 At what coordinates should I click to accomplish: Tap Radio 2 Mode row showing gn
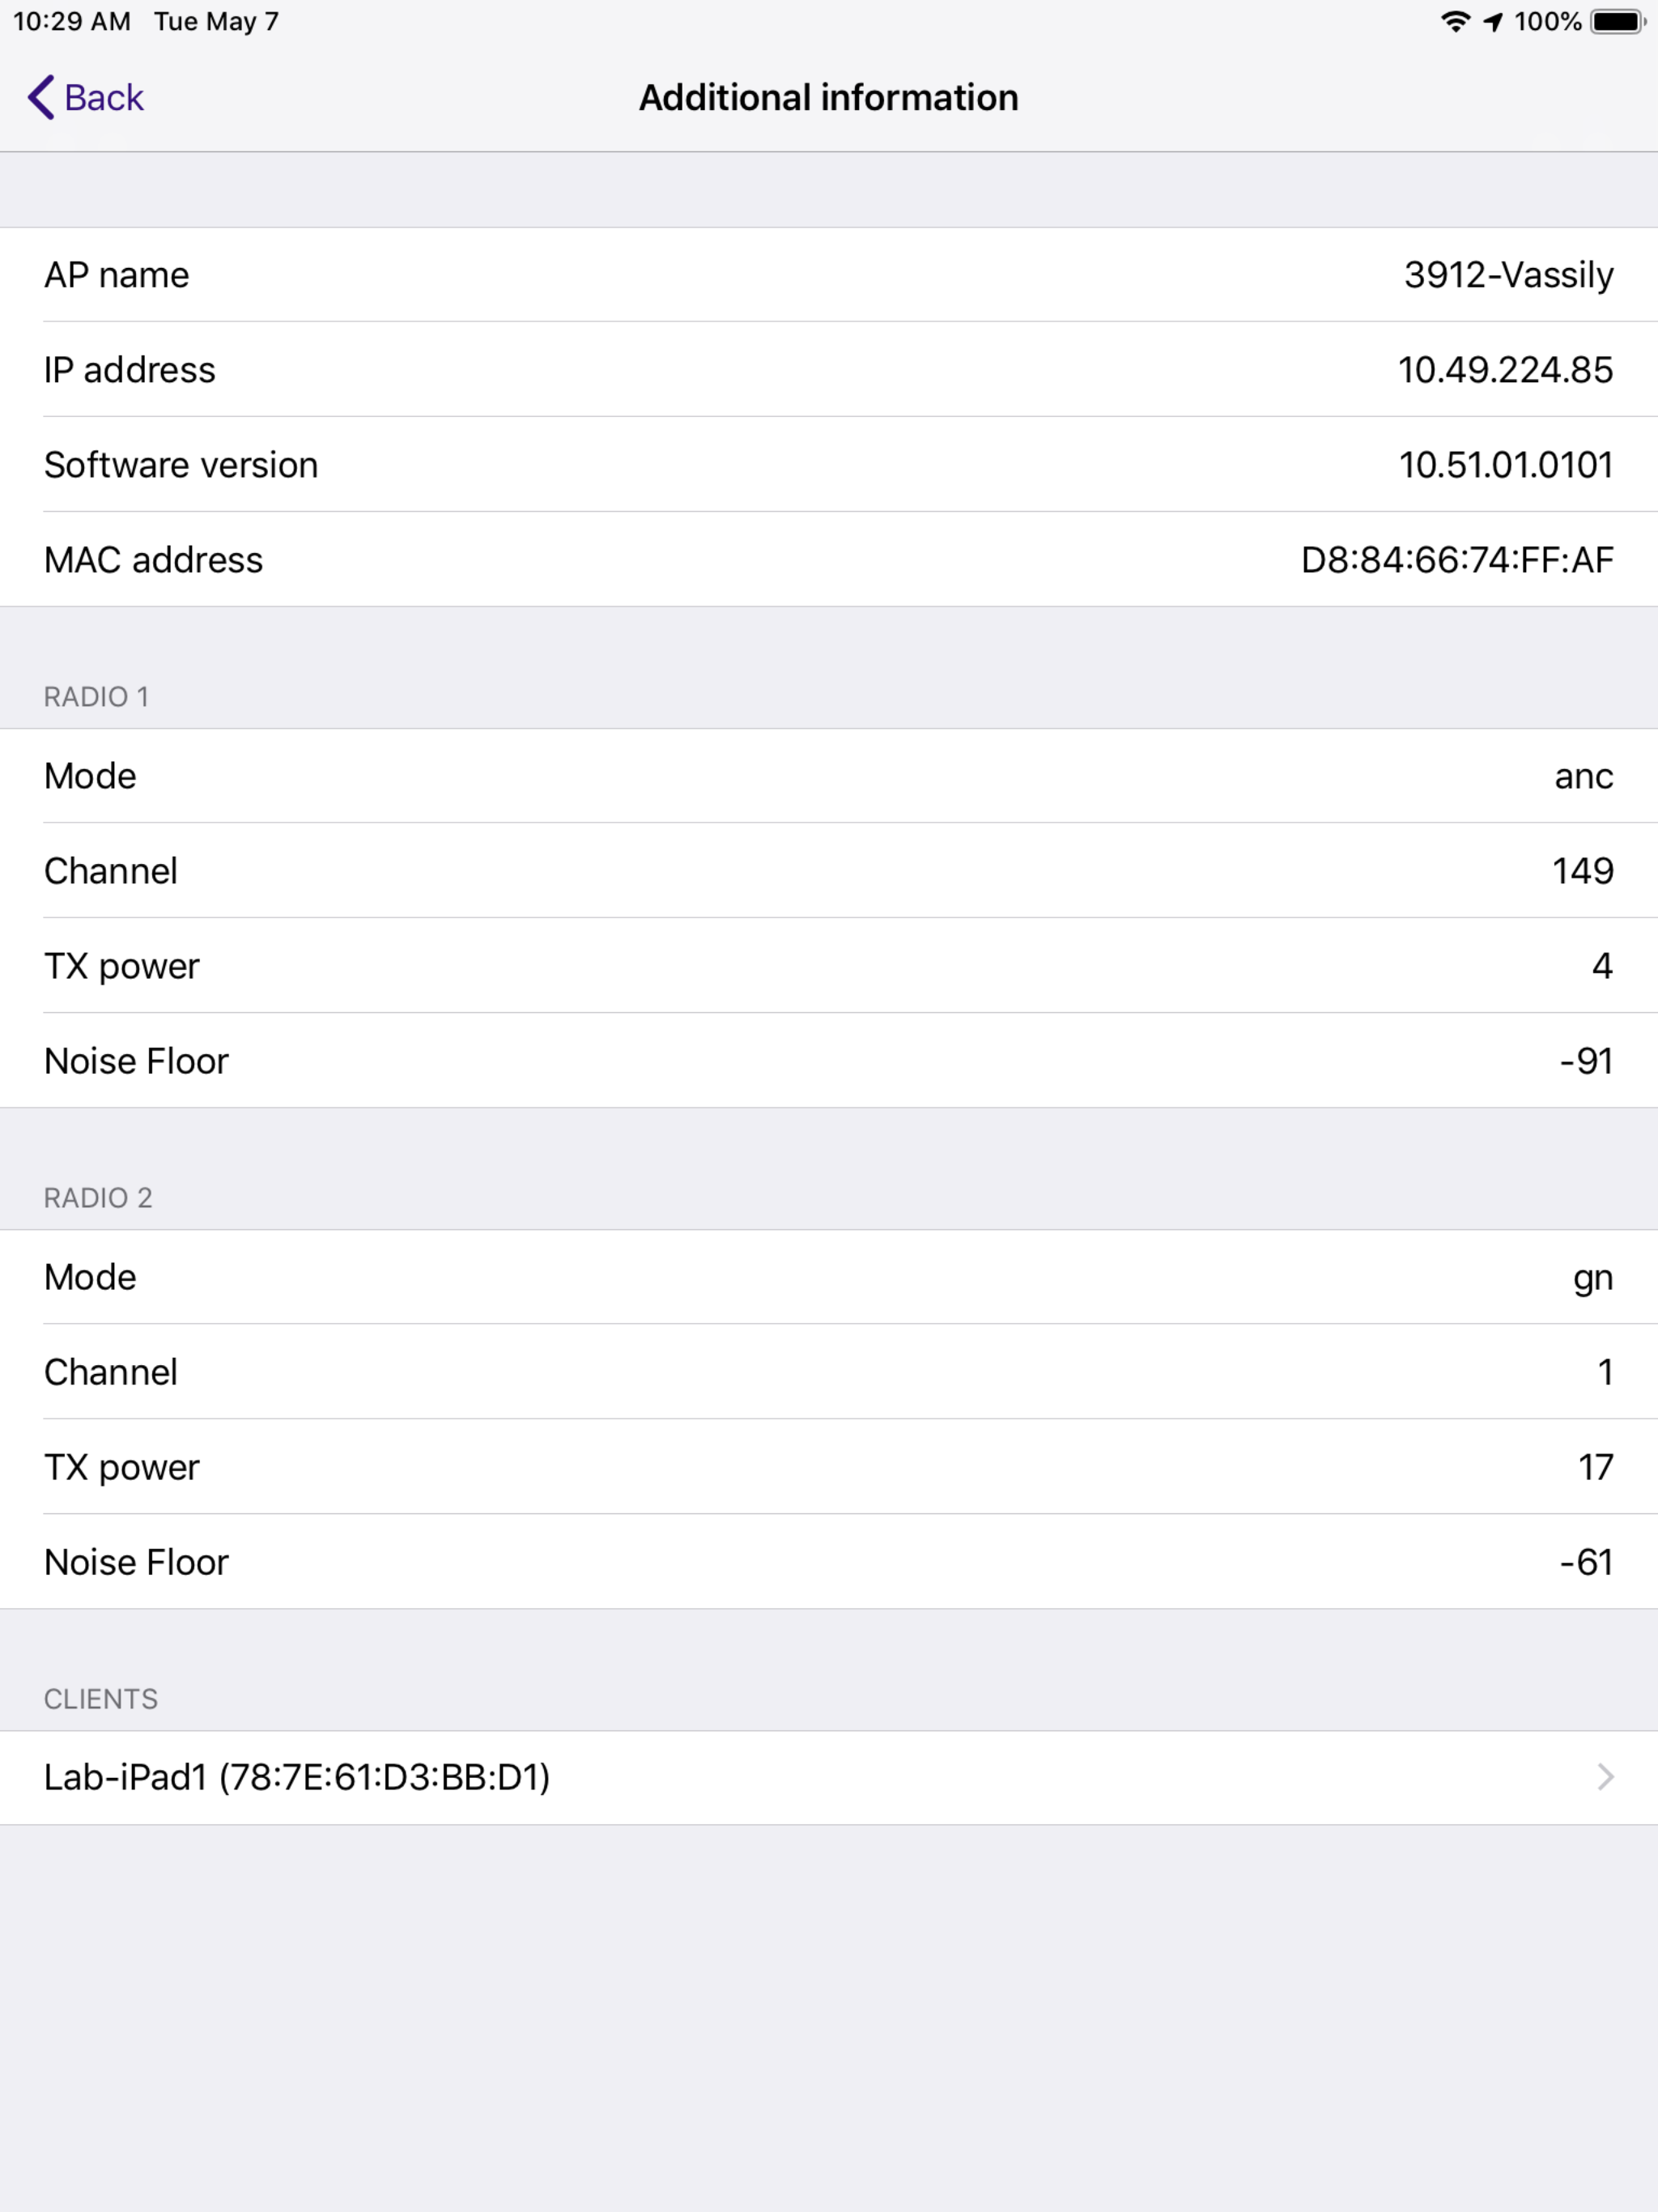(829, 1277)
